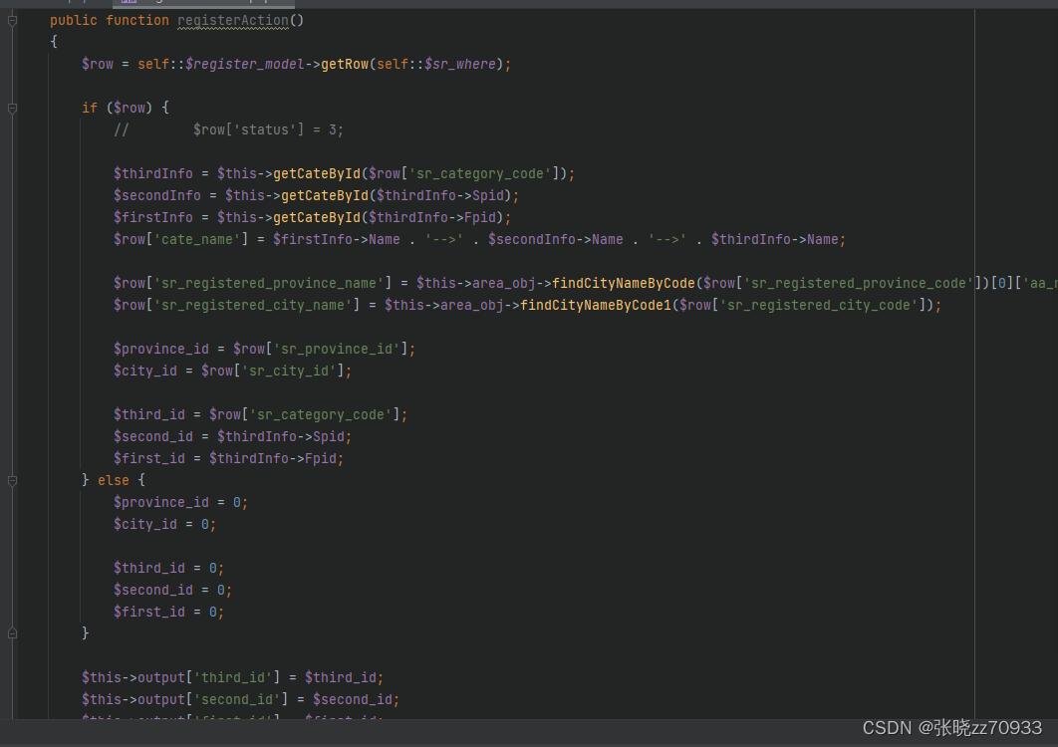Image resolution: width=1058 pixels, height=747 pixels.
Task: Collapse the if ($row) block fold marker
Action: 12,108
